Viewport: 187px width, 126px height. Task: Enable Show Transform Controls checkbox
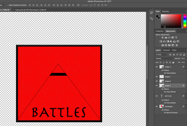pyautogui.click(x=7, y=5)
